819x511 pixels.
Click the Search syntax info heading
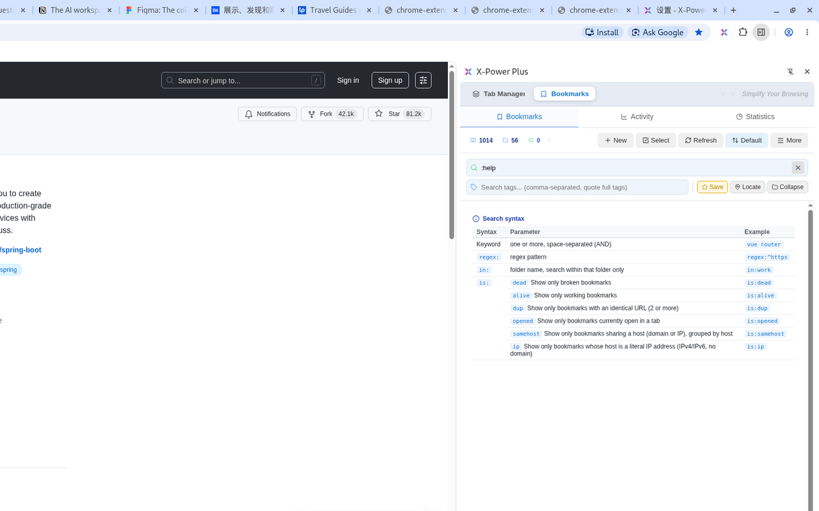pyautogui.click(x=498, y=218)
